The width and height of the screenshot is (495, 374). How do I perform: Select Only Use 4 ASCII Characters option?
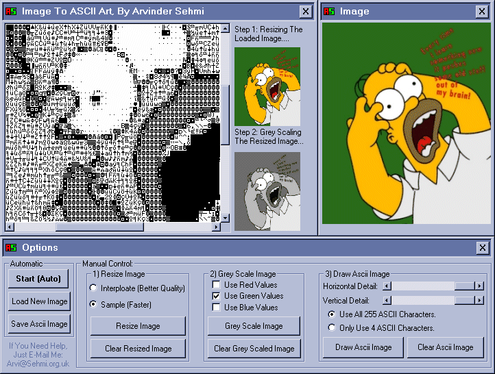pos(332,328)
